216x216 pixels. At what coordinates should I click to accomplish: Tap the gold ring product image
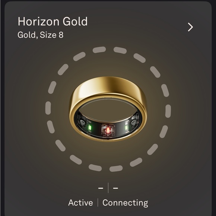pyautogui.click(x=108, y=109)
